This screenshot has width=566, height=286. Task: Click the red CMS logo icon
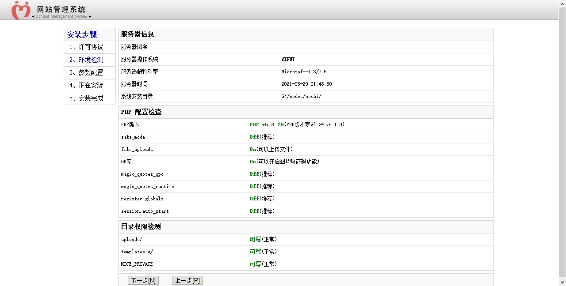click(x=21, y=10)
